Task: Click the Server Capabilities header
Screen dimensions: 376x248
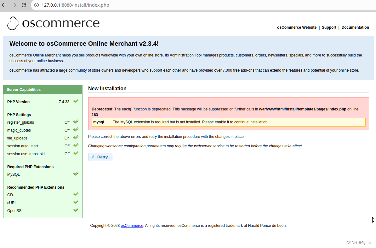Action: (43, 89)
